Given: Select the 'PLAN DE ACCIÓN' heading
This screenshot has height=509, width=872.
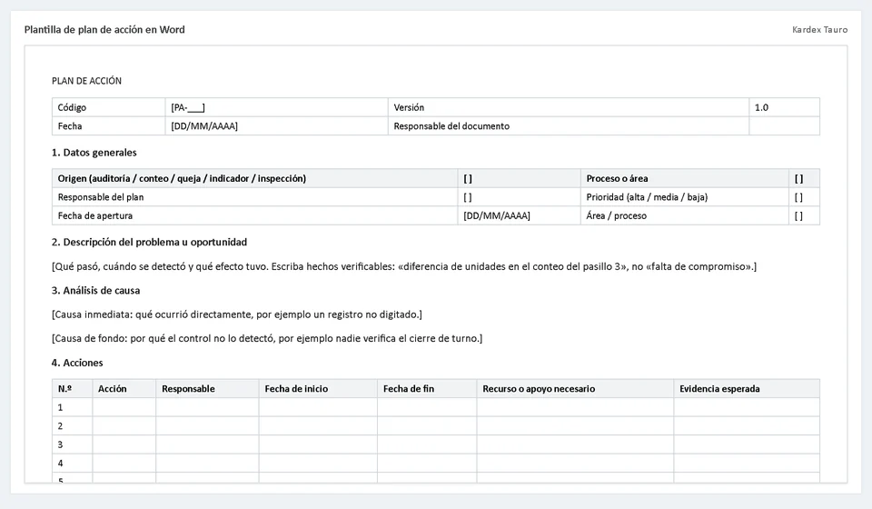Looking at the screenshot, I should pyautogui.click(x=87, y=81).
